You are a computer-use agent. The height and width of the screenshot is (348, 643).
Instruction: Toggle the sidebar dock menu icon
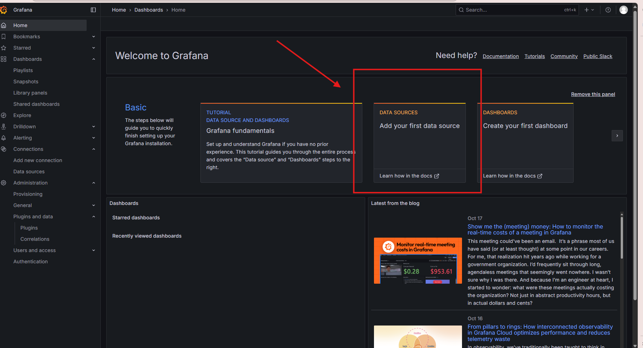(93, 10)
